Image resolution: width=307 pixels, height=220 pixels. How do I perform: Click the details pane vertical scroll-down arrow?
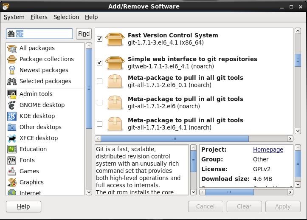pos(298,184)
